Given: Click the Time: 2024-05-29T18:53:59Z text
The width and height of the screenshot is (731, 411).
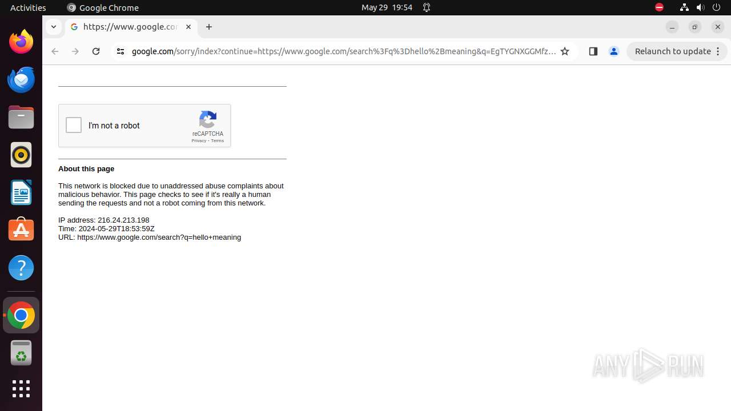Looking at the screenshot, I should pyautogui.click(x=106, y=229).
